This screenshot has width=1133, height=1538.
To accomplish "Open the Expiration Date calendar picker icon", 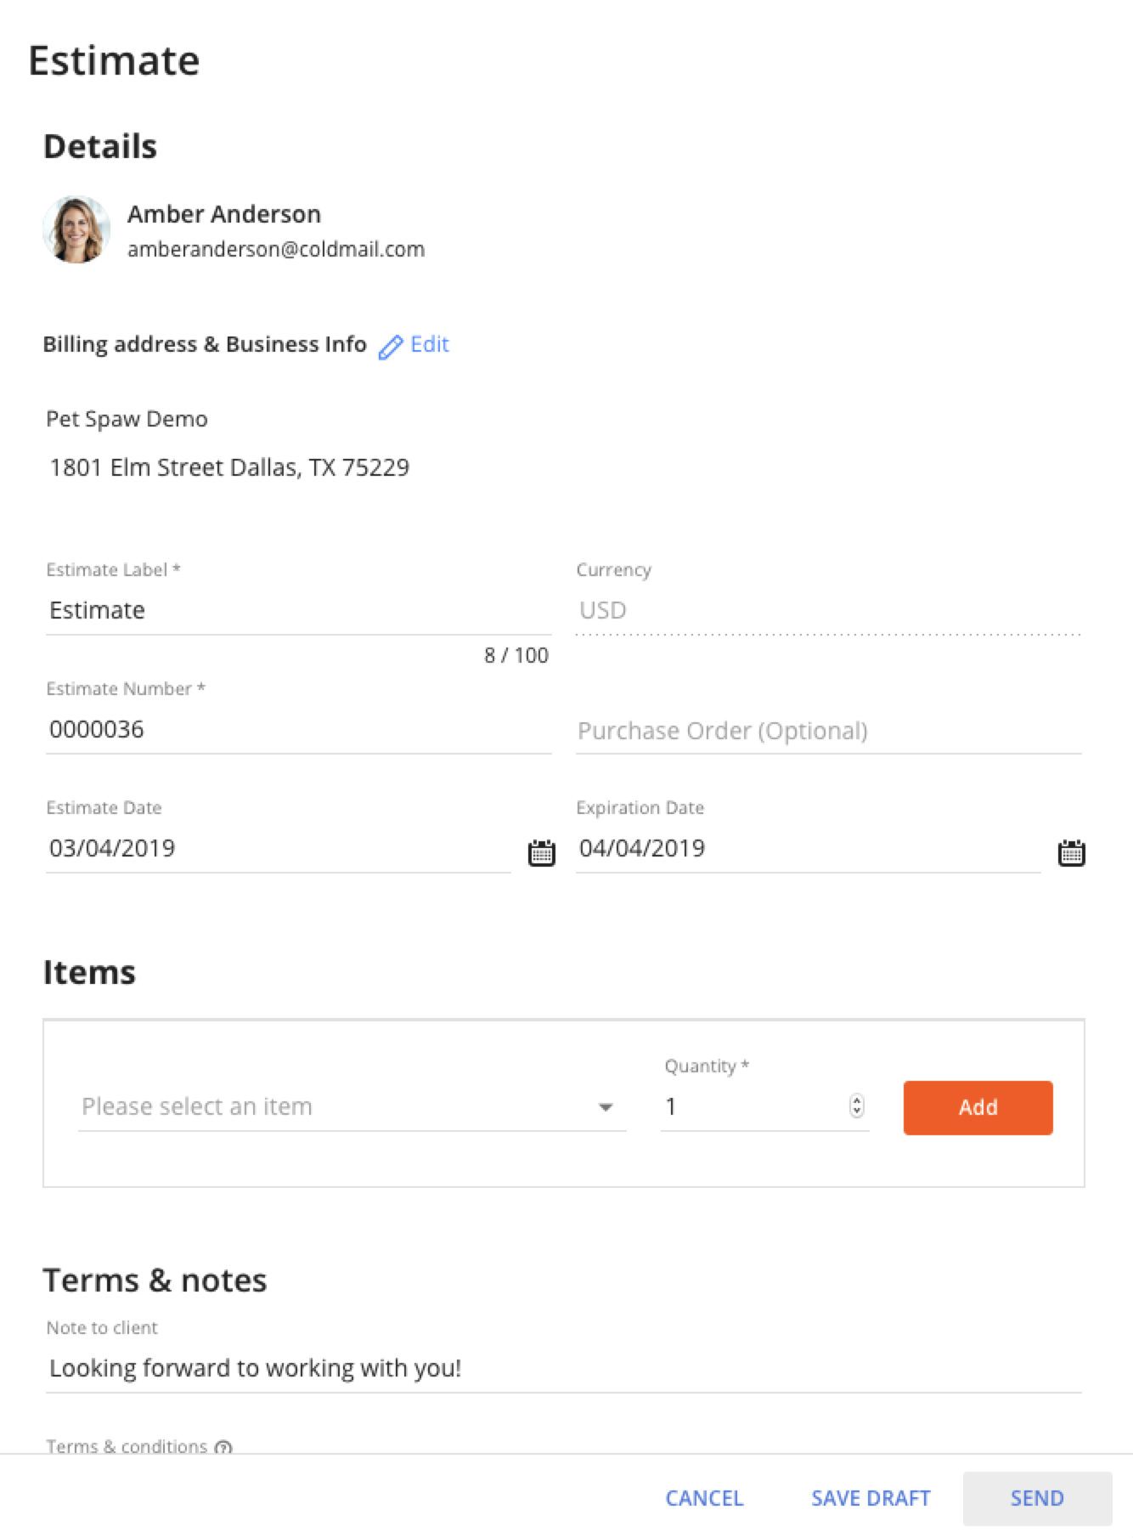I will 1072,852.
